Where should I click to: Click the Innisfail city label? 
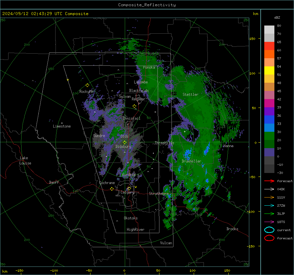(132, 118)
